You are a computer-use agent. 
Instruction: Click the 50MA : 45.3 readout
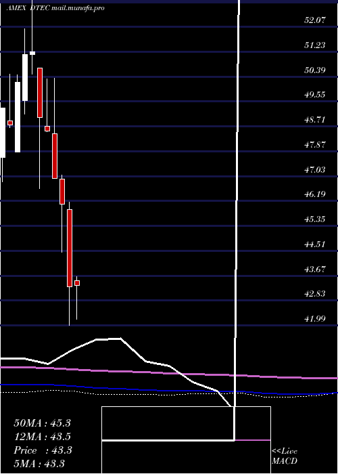42,423
